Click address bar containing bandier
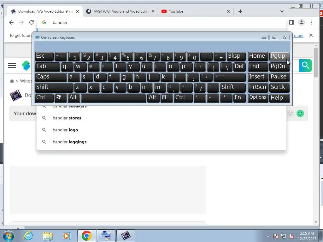Screen dimensions: 323x242 coord(162,22)
